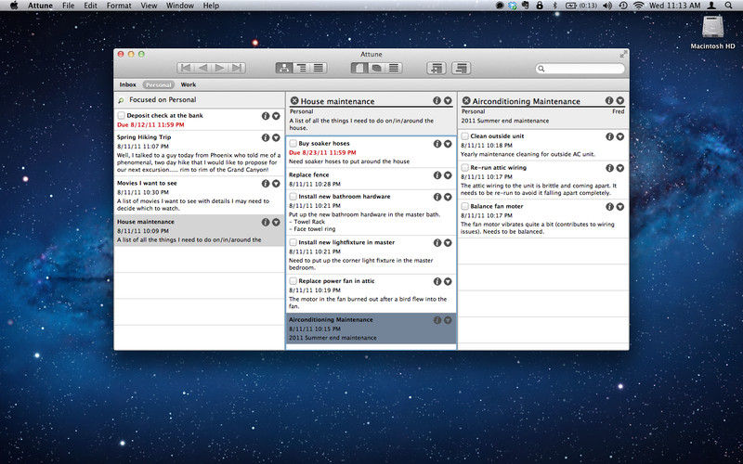Check the Balance fan moter checkbox
Screen dimensions: 743x464
pos(465,206)
